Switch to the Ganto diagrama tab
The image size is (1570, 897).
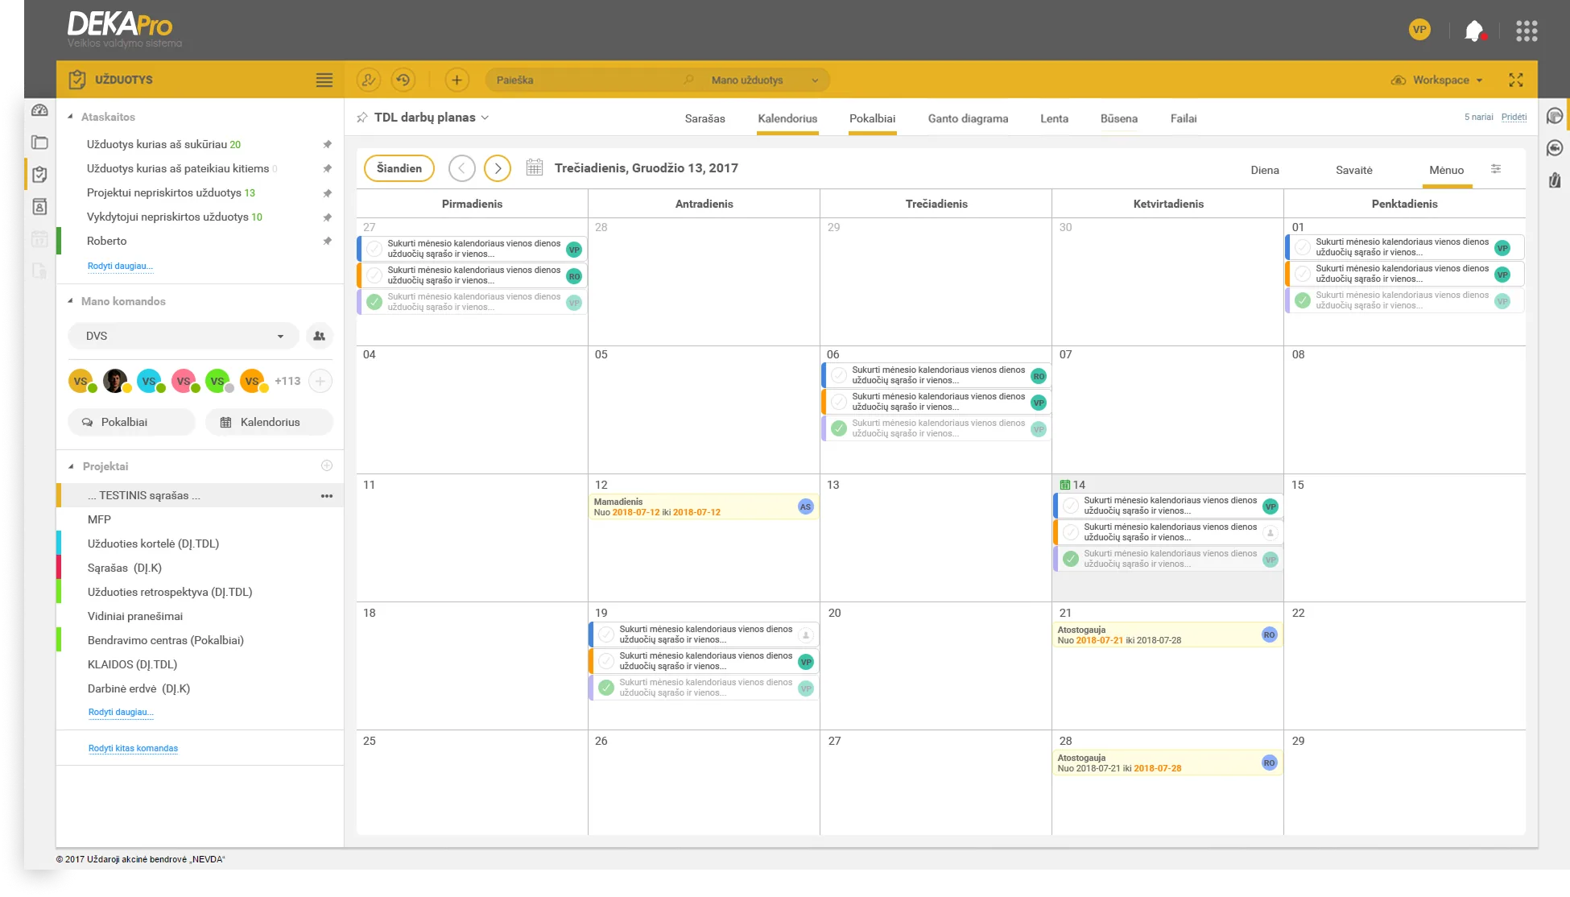pos(968,118)
